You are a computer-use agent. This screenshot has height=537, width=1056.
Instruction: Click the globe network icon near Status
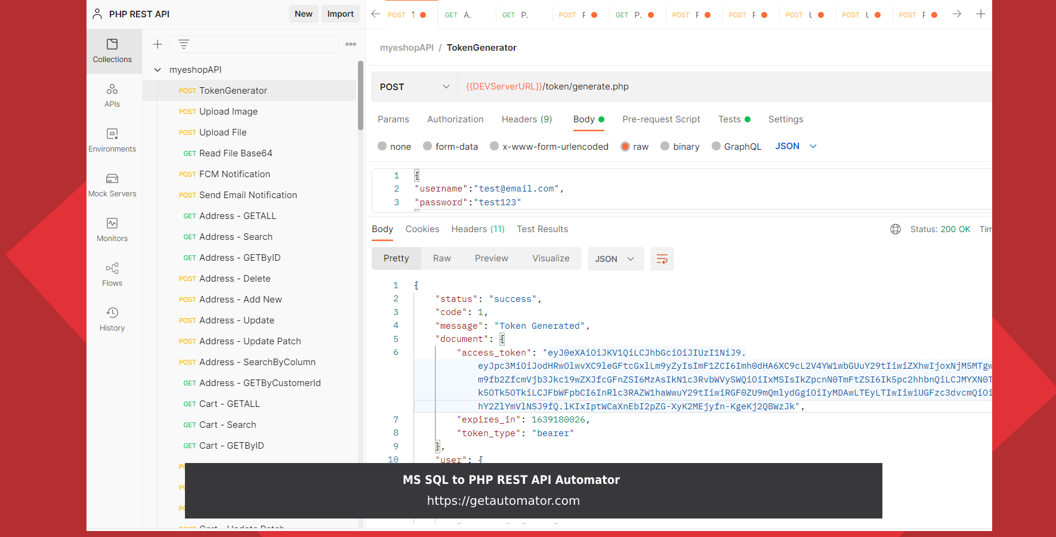click(x=896, y=229)
